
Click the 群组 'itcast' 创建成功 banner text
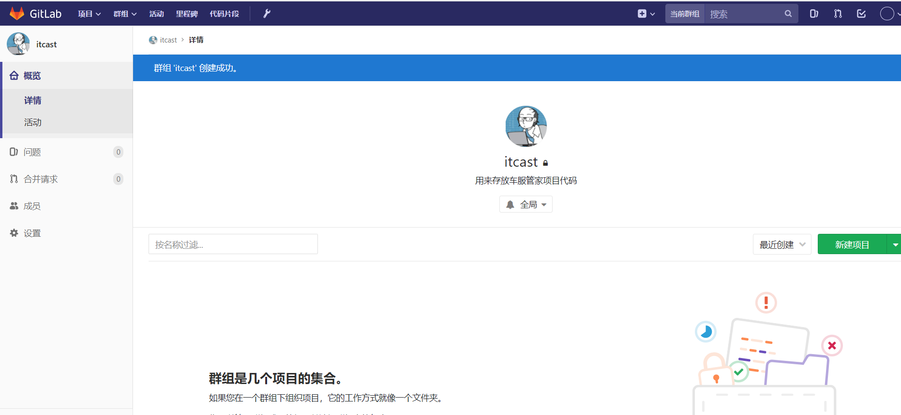click(195, 68)
